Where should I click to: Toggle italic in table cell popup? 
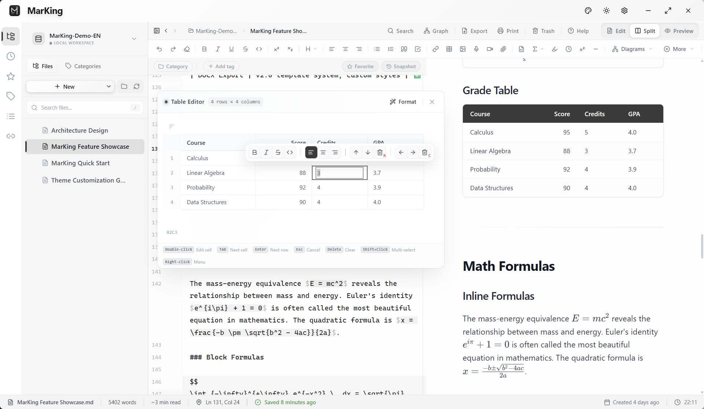pyautogui.click(x=266, y=152)
